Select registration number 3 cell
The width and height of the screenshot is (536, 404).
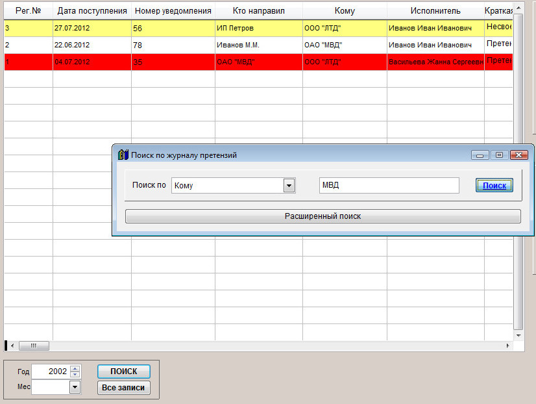coord(29,28)
